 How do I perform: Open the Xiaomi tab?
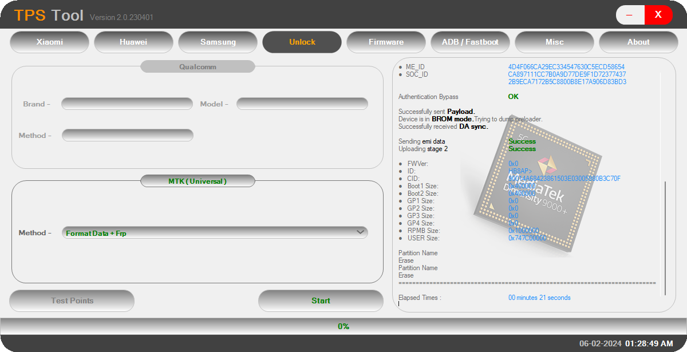[x=50, y=42]
